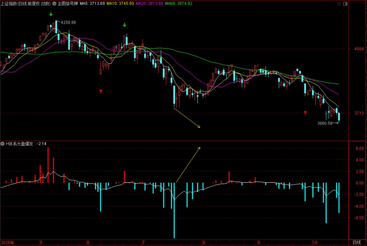
Task: Click month 7 on the time axis
Action: pos(143,243)
